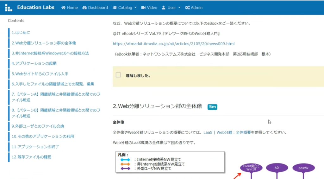Go to 8.【パターンB】 file transfer section
Screen dimensions: 324x179
[56, 113]
